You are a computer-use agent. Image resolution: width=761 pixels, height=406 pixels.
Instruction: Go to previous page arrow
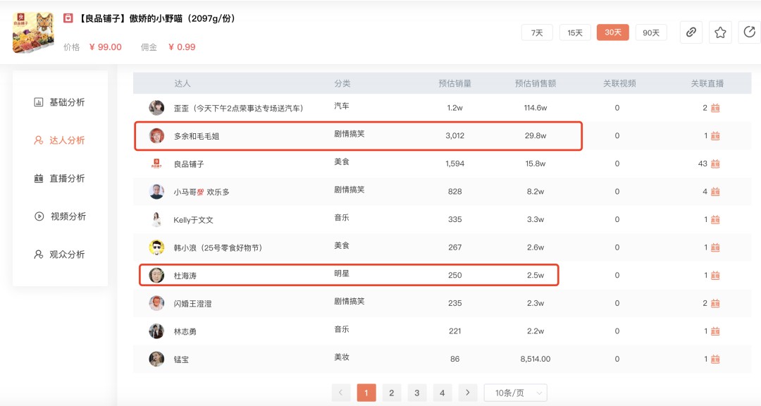(341, 393)
